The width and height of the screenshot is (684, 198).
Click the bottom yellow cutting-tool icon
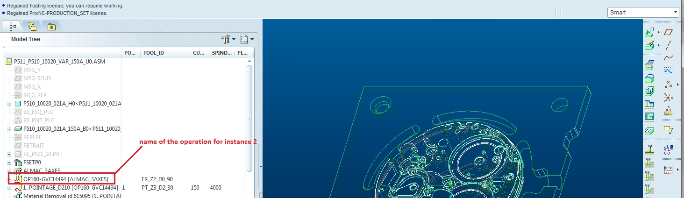[x=649, y=190]
